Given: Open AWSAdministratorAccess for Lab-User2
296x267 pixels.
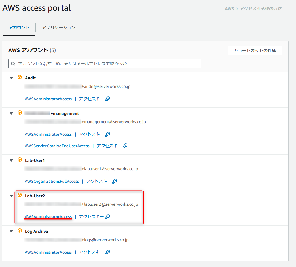Looking at the screenshot, I should pyautogui.click(x=48, y=217).
